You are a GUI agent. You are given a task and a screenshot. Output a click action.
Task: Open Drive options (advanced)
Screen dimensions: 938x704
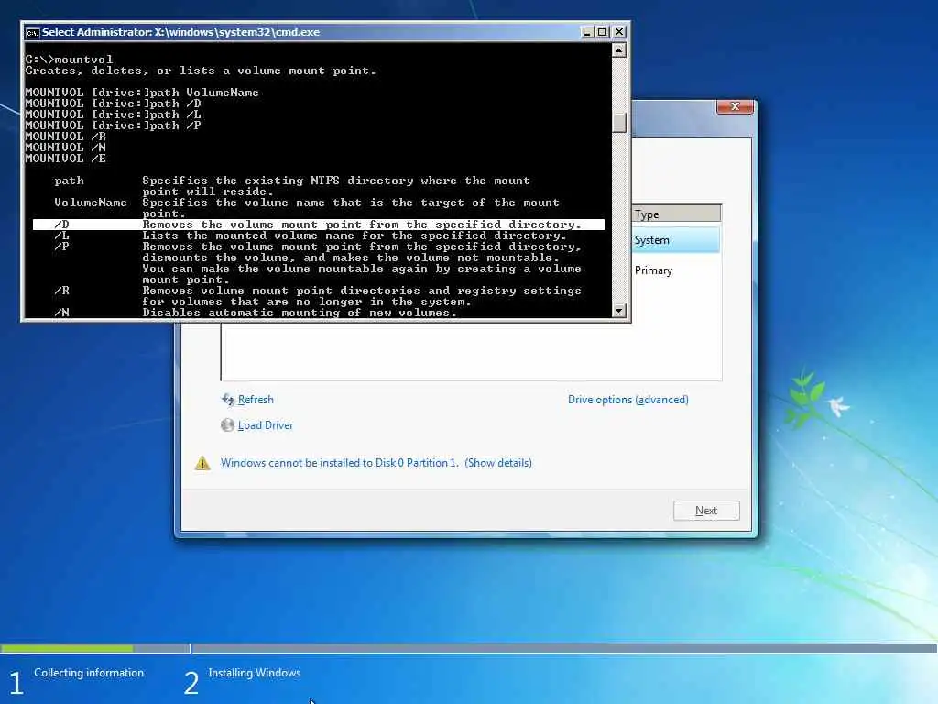point(628,400)
